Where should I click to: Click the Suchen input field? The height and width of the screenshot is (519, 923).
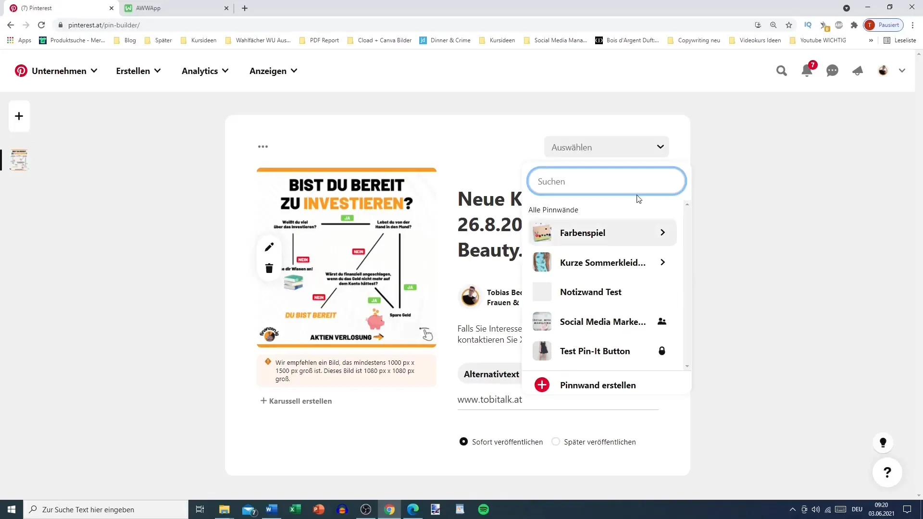(607, 181)
